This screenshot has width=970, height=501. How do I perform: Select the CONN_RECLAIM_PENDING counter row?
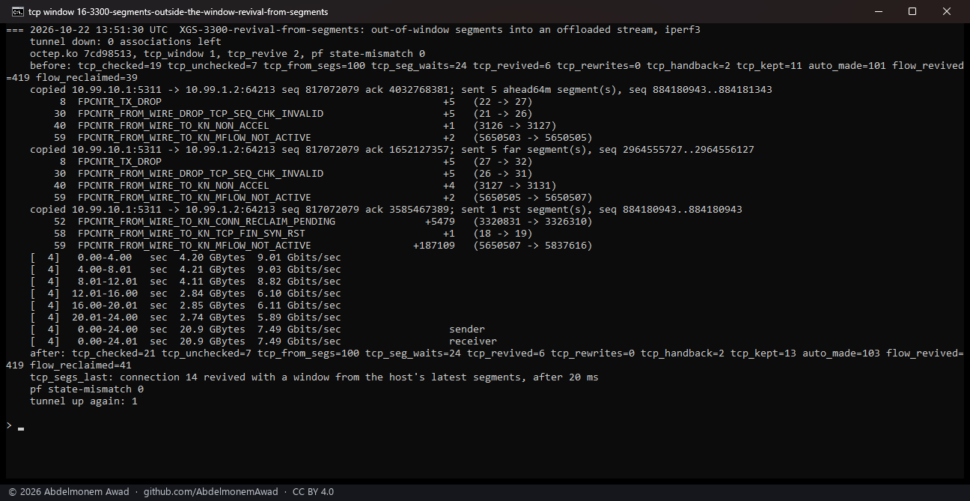[x=323, y=222]
